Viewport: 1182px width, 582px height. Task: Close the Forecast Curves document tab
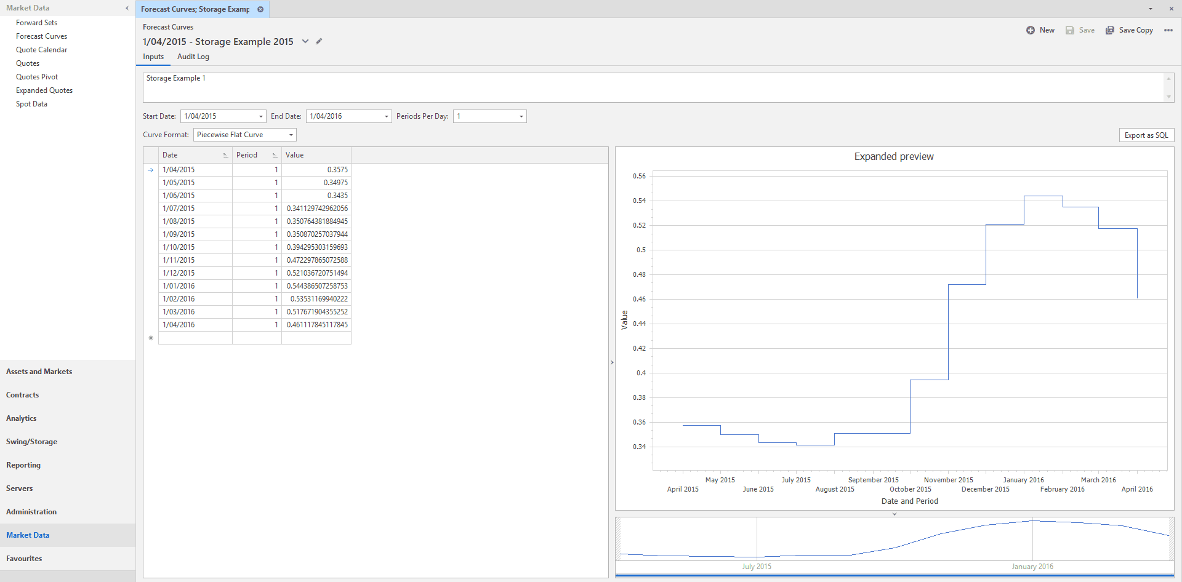tap(260, 9)
